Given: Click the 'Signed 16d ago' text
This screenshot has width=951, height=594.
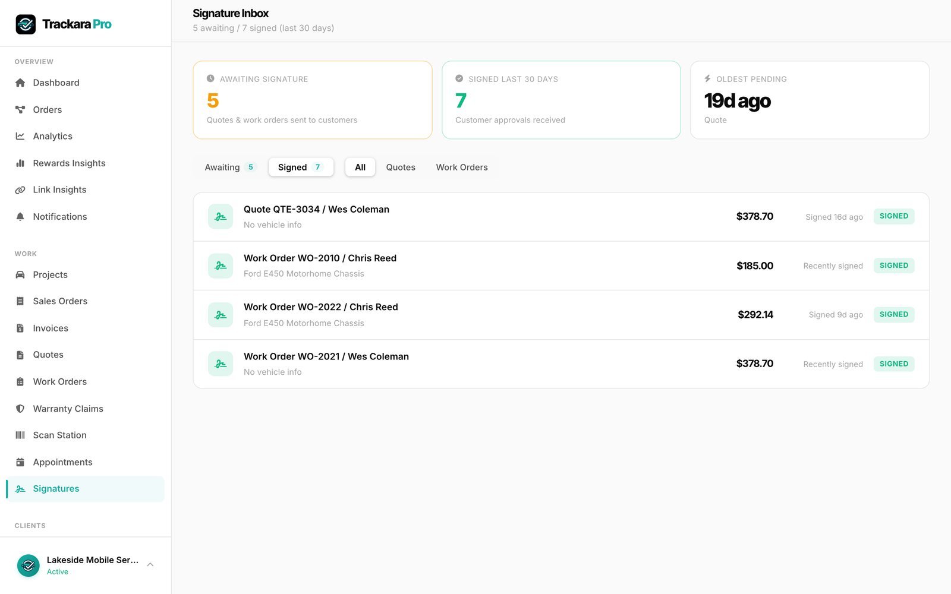Looking at the screenshot, I should tap(834, 217).
